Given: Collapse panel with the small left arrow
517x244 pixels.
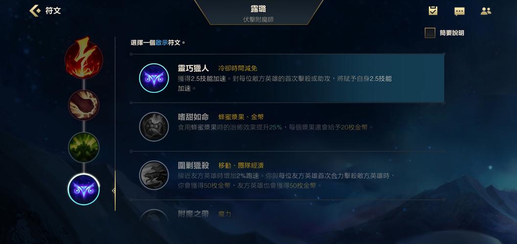Looking at the screenshot, I should click(x=114, y=190).
